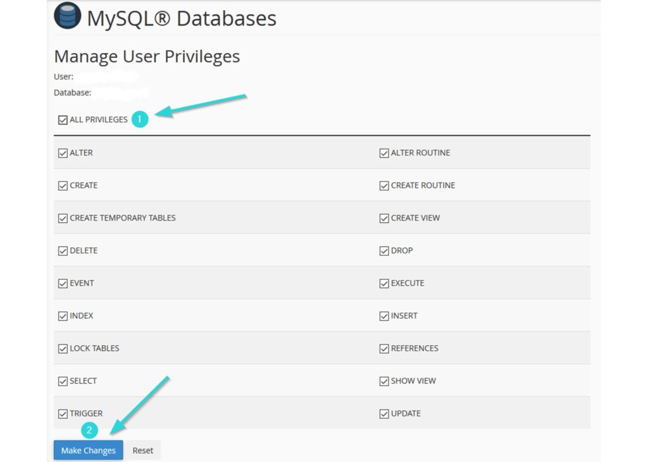Click the Database: label
Screen dimensions: 648x462
pos(72,93)
